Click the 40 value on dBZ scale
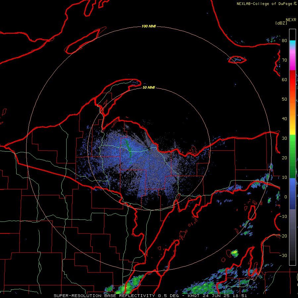Viewport: 298px width, 298px height. (x=284, y=119)
